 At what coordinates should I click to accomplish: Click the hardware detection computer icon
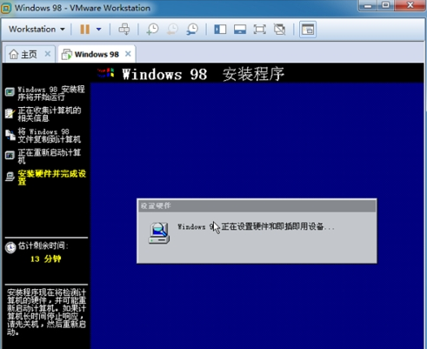click(x=159, y=233)
